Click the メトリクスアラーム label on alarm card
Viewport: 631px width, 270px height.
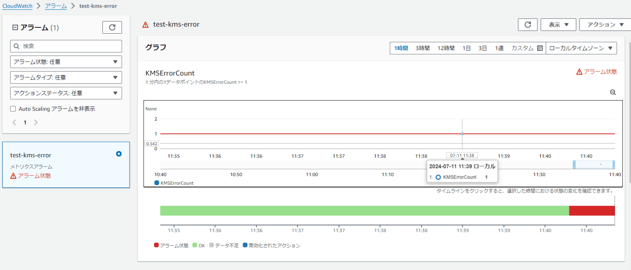(31, 166)
